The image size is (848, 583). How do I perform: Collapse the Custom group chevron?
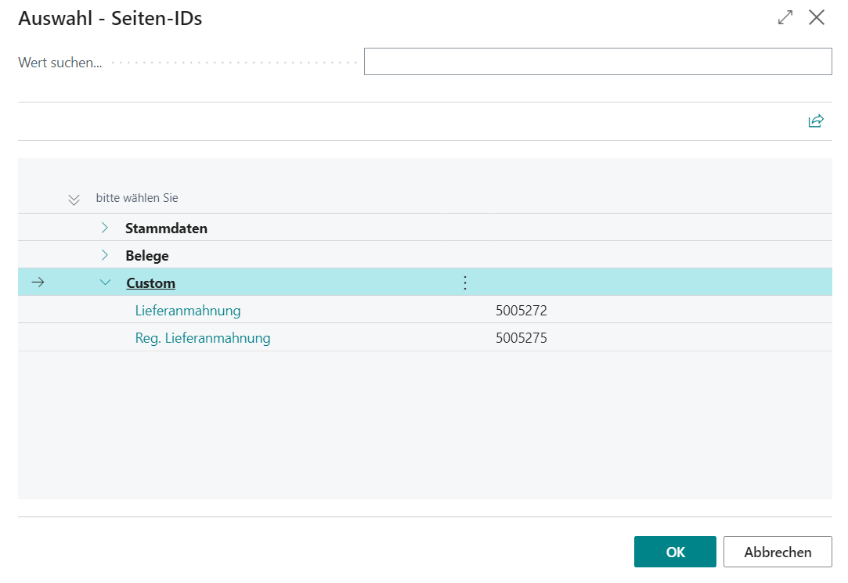(106, 283)
